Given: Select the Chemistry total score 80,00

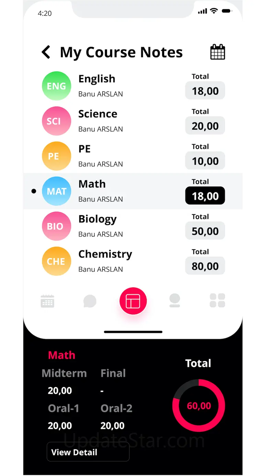Looking at the screenshot, I should [205, 266].
